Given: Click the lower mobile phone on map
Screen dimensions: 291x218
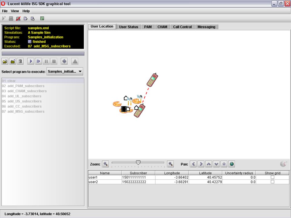Looking at the screenshot, I should [x=139, y=111].
